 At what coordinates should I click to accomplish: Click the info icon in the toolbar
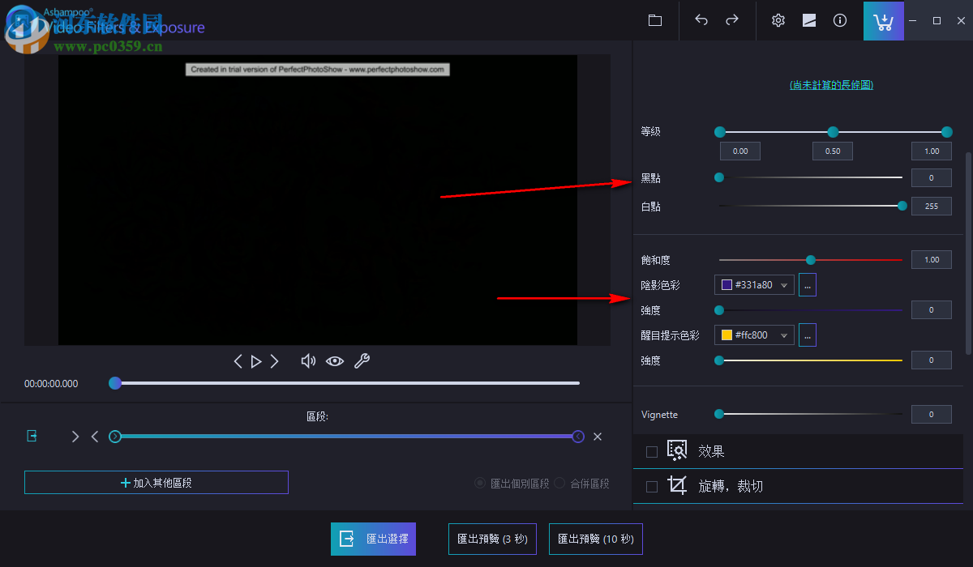(840, 20)
